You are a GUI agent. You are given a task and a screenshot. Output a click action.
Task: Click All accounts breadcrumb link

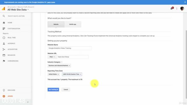12,7
